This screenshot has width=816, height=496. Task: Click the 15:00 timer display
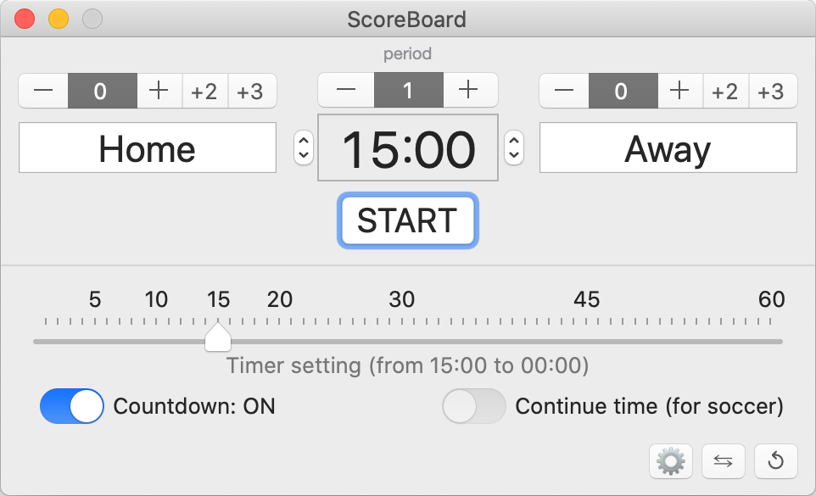click(408, 148)
